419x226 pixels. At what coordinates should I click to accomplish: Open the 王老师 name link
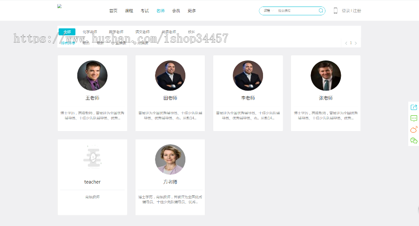93,98
